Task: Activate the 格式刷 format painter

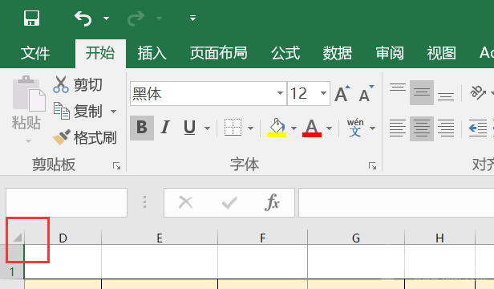Action: [84, 137]
